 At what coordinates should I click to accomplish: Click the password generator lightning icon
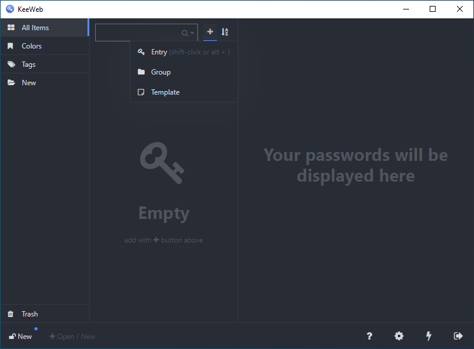pyautogui.click(x=428, y=336)
